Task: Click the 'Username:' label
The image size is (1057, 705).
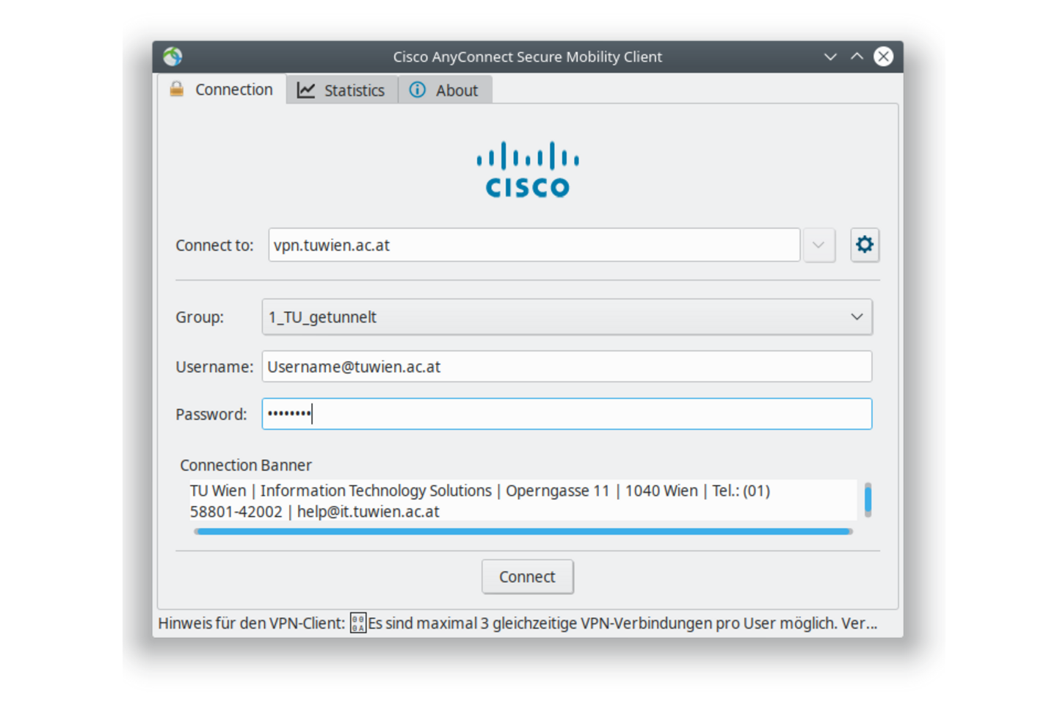Action: coord(214,366)
